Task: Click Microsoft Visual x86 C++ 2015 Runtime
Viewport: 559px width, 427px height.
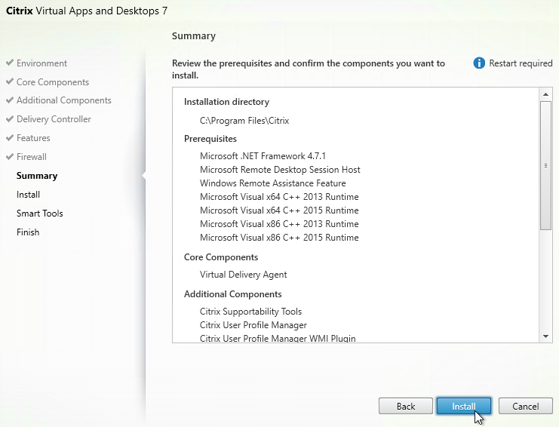Action: [x=279, y=238]
